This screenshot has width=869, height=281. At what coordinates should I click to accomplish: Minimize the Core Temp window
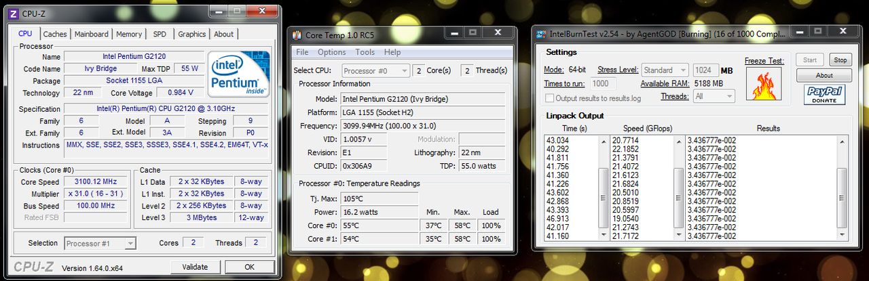click(454, 32)
